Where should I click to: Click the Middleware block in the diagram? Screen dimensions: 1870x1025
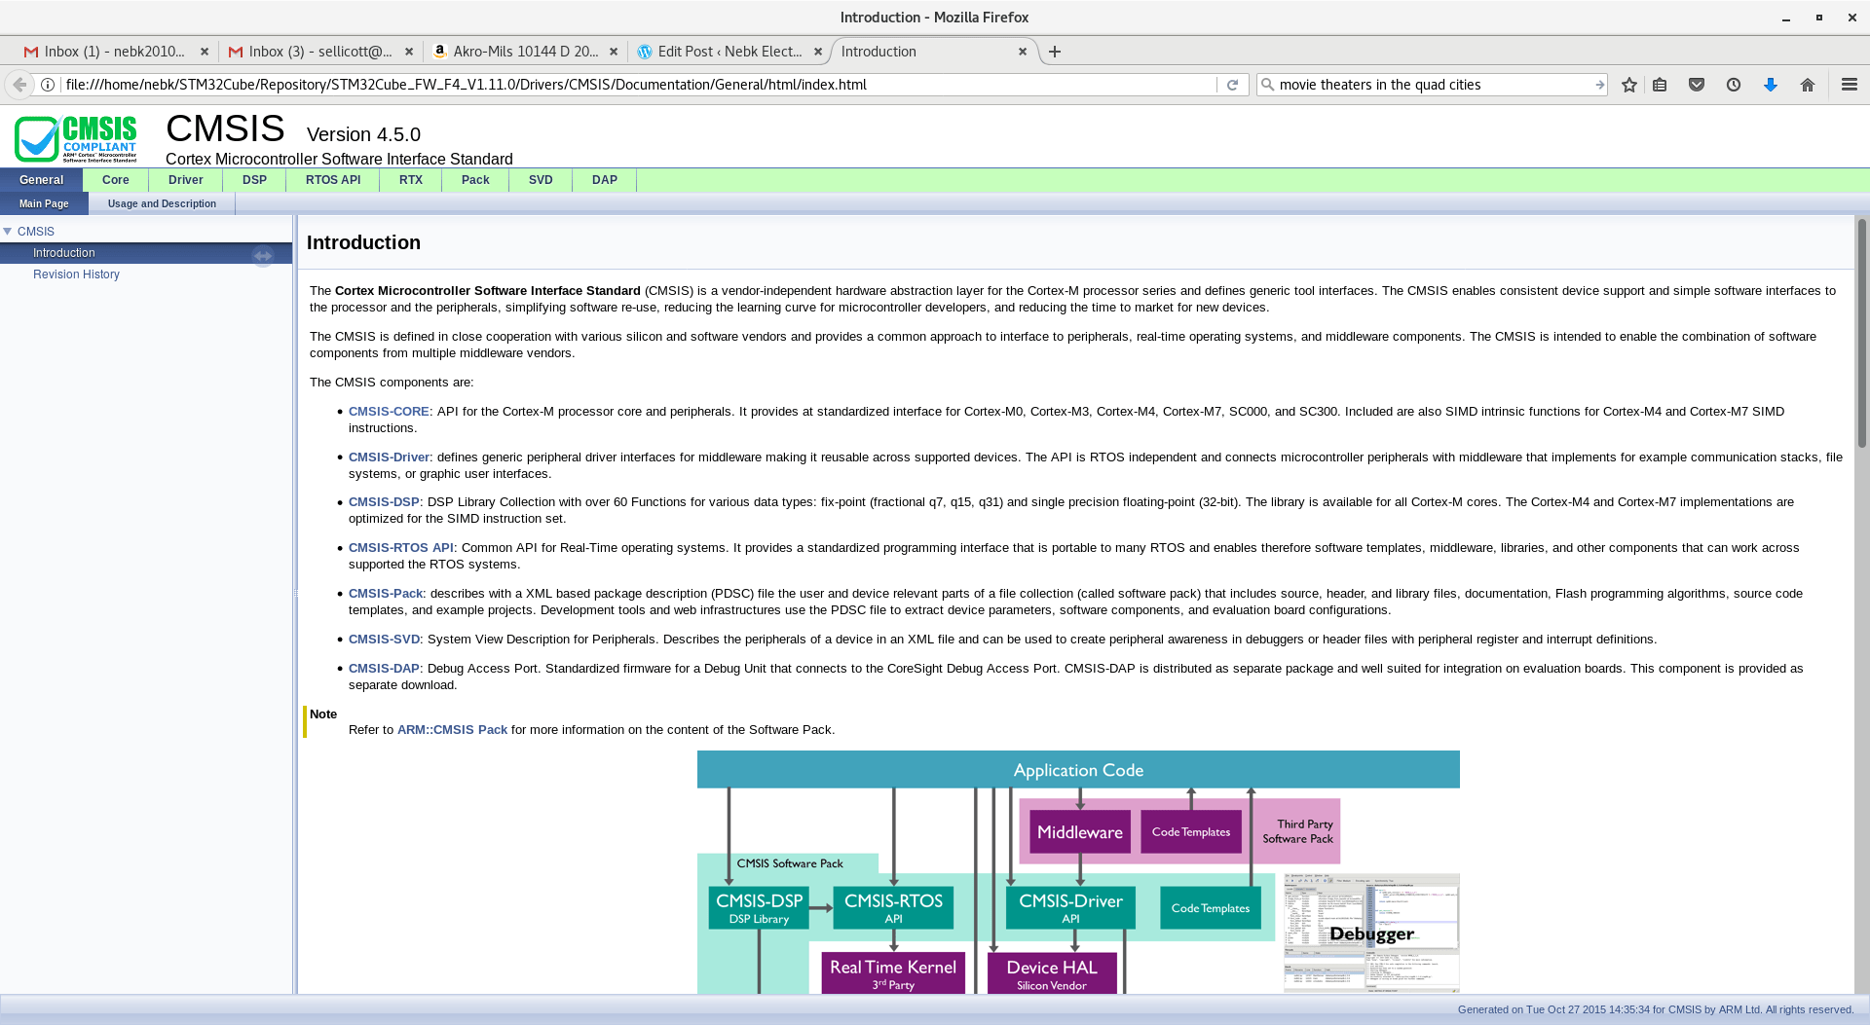[x=1080, y=832]
